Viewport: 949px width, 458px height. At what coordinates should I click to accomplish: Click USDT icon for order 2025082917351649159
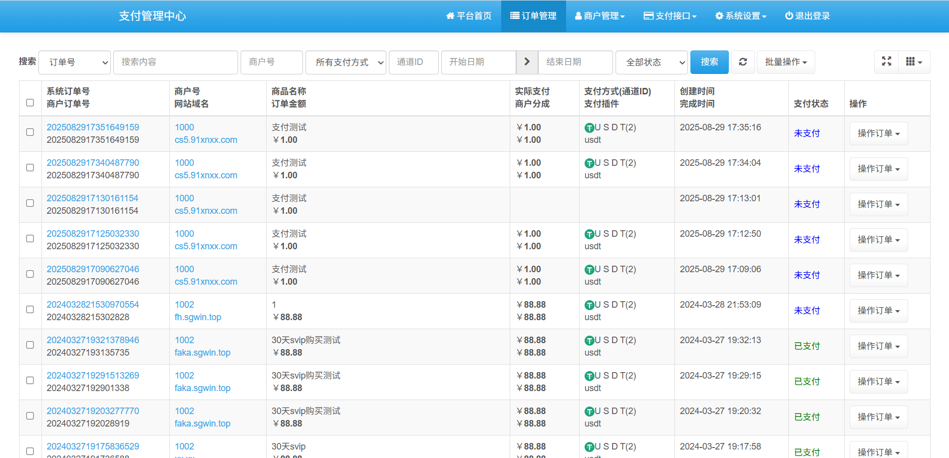coord(589,128)
